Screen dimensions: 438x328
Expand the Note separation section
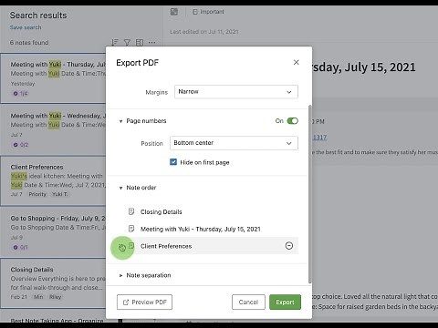tap(120, 275)
